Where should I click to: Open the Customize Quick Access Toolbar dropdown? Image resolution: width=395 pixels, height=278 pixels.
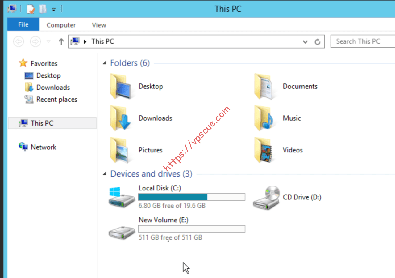[53, 10]
